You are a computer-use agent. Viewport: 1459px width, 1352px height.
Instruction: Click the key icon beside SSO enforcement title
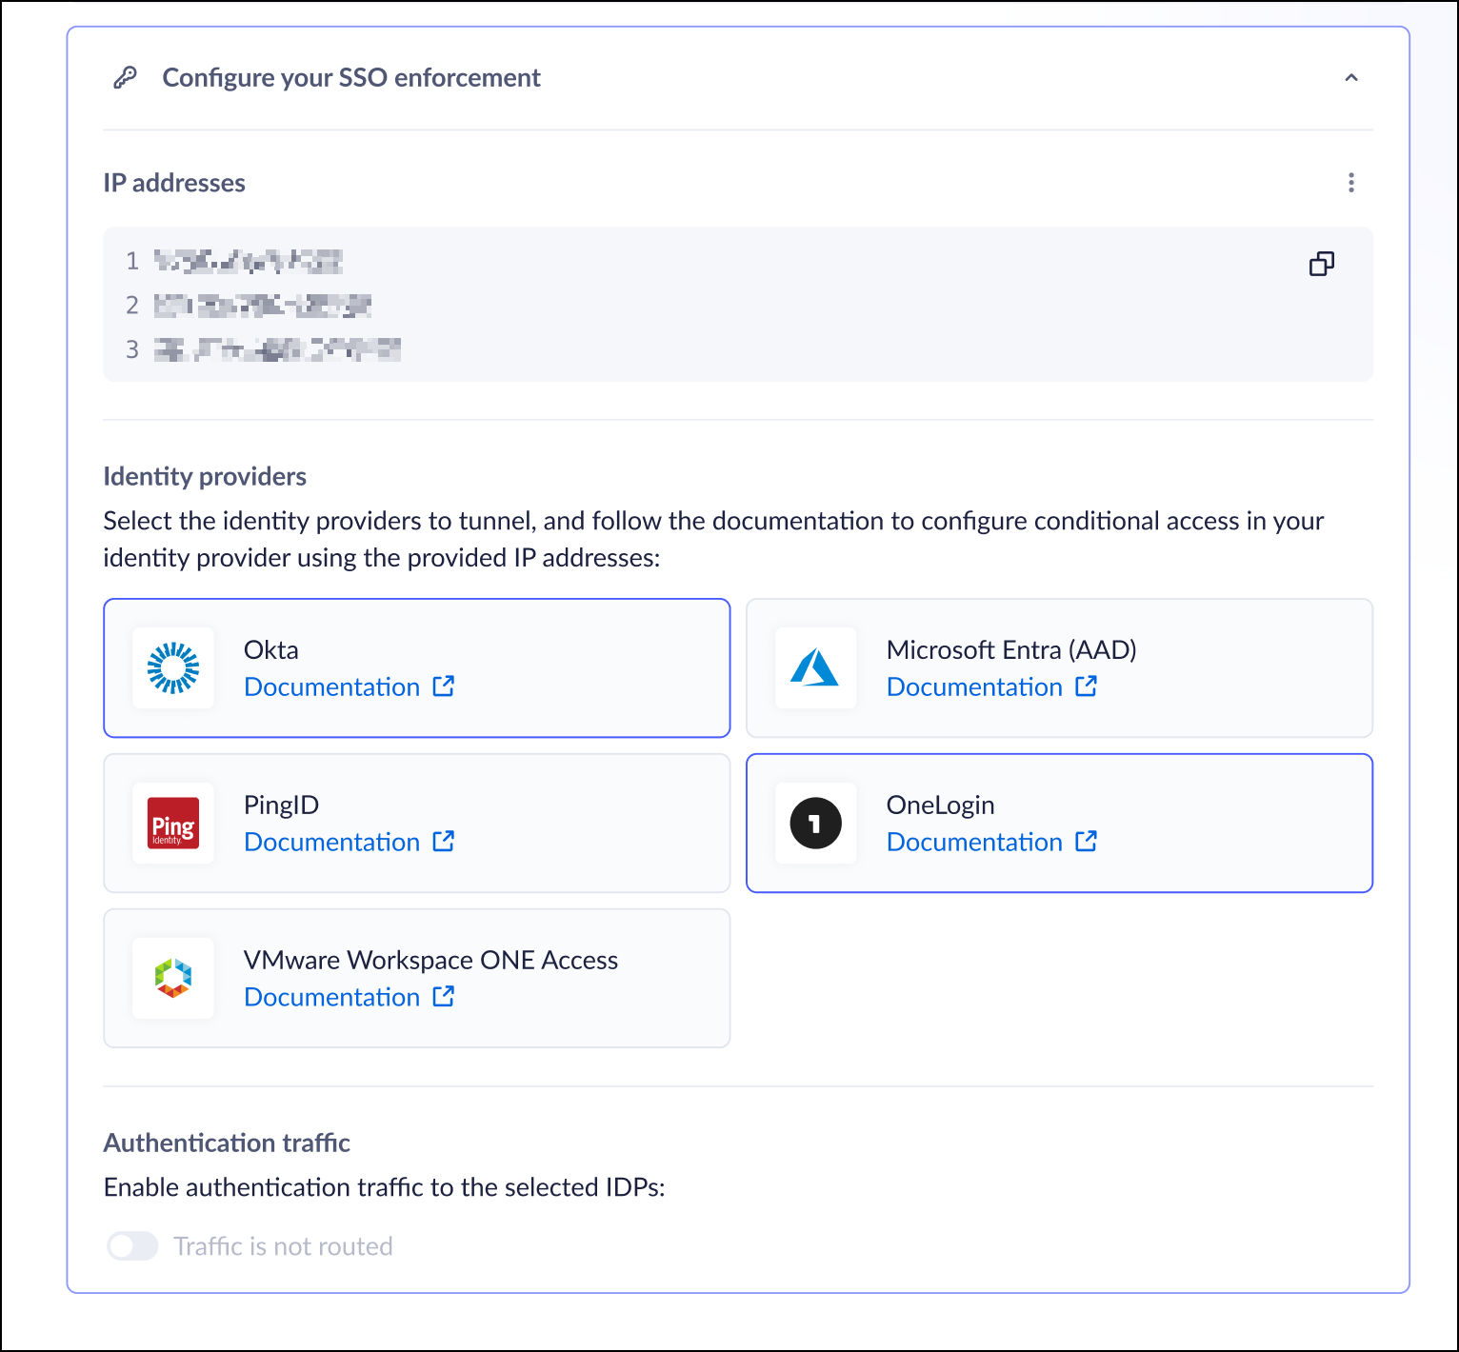(125, 78)
